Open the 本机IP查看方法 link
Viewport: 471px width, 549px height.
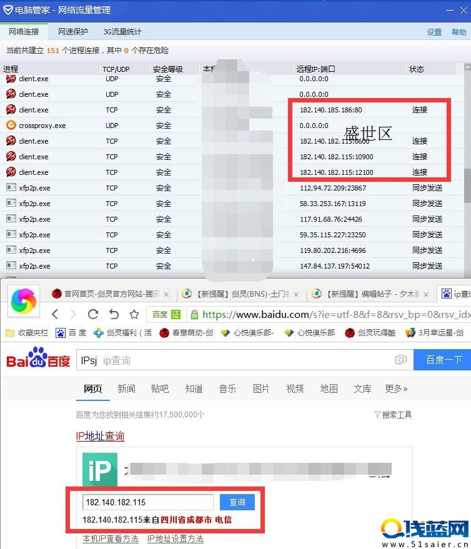point(111,538)
